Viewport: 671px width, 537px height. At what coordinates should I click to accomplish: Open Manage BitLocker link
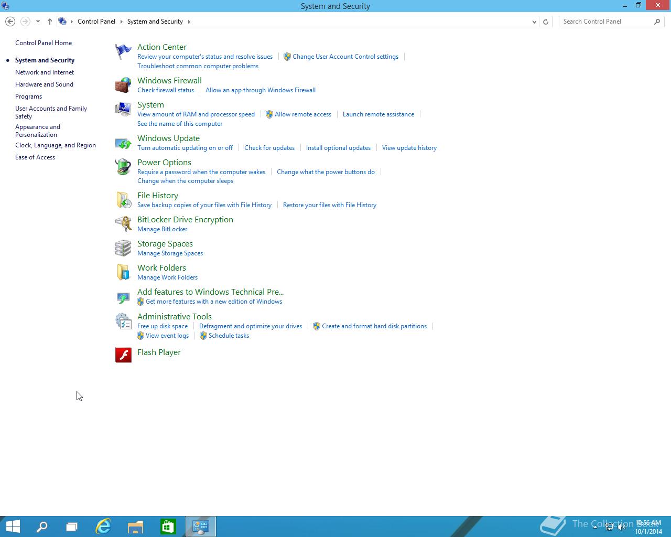(162, 229)
